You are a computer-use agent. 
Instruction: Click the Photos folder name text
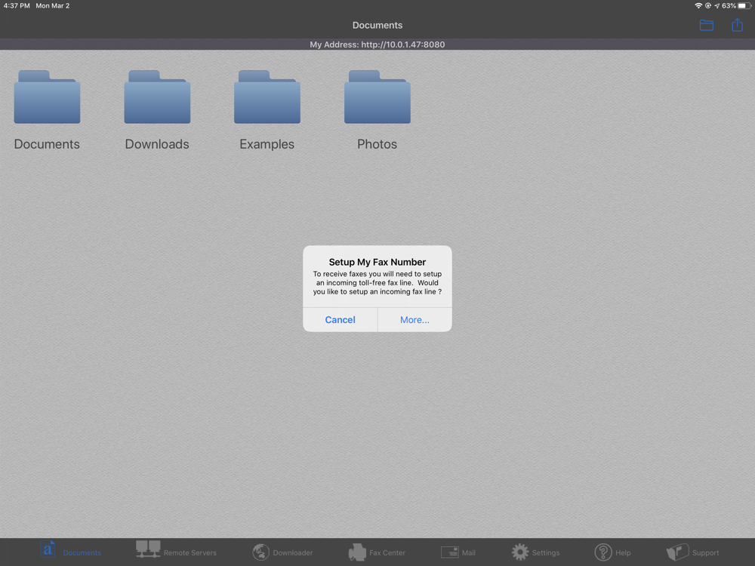point(377,144)
